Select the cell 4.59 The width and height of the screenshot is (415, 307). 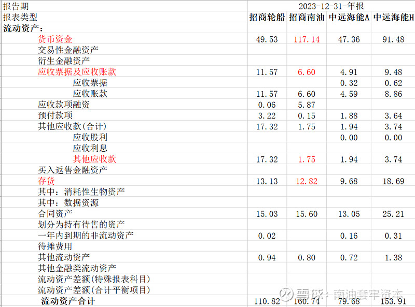349,94
